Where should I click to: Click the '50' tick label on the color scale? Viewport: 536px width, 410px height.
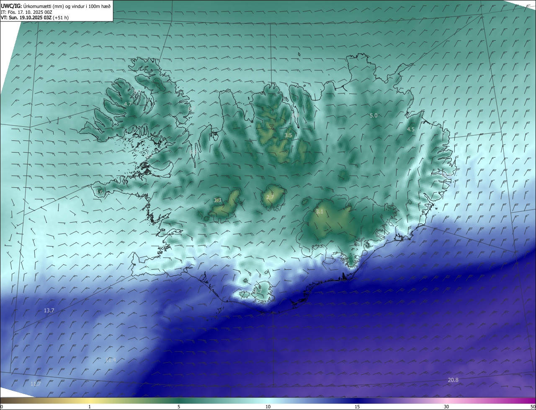tap(533, 407)
